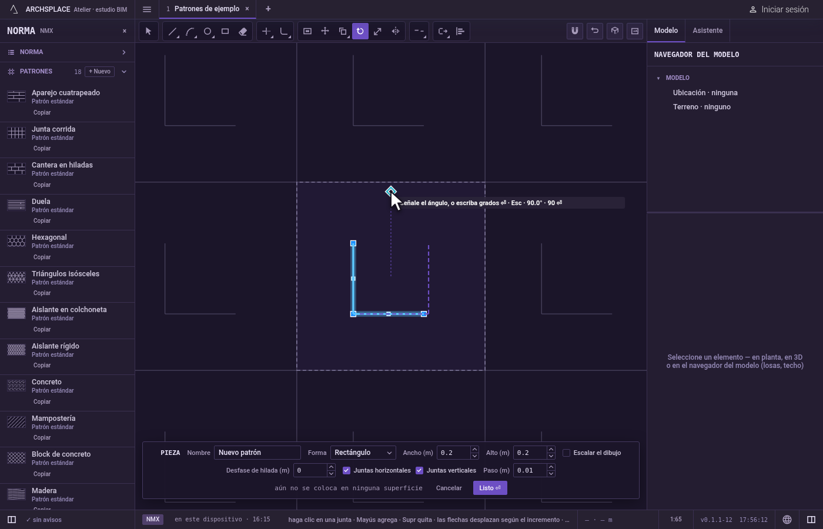Open the hamburger menu
The image size is (823, 529).
pos(147,9)
